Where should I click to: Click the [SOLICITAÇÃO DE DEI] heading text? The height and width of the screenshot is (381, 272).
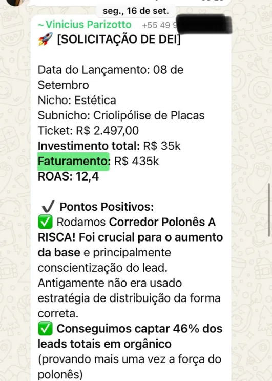pos(119,39)
